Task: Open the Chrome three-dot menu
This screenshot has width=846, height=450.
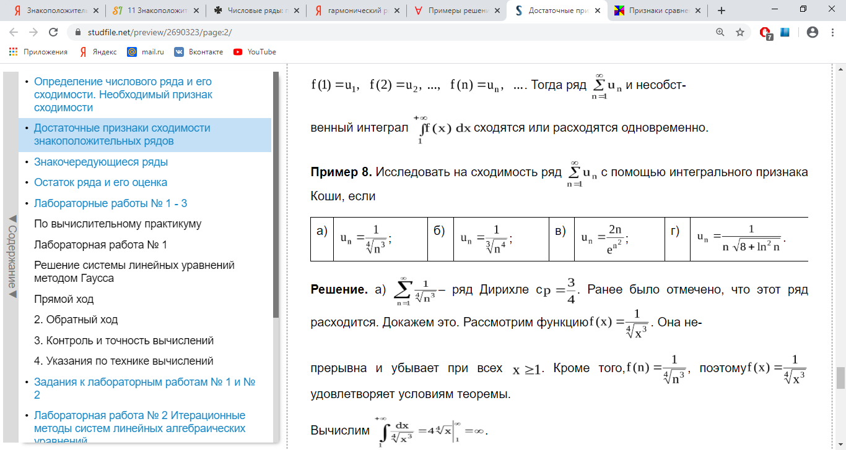Action: [x=833, y=33]
